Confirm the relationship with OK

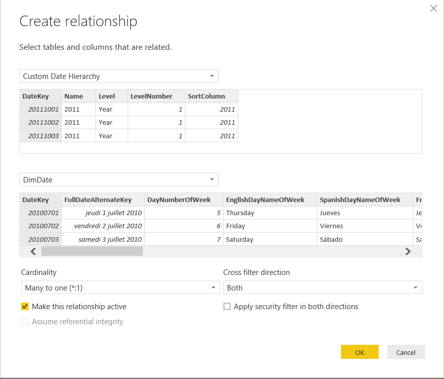coord(360,352)
